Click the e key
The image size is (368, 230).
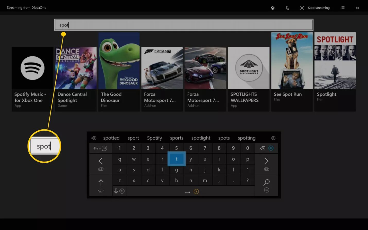(x=148, y=159)
